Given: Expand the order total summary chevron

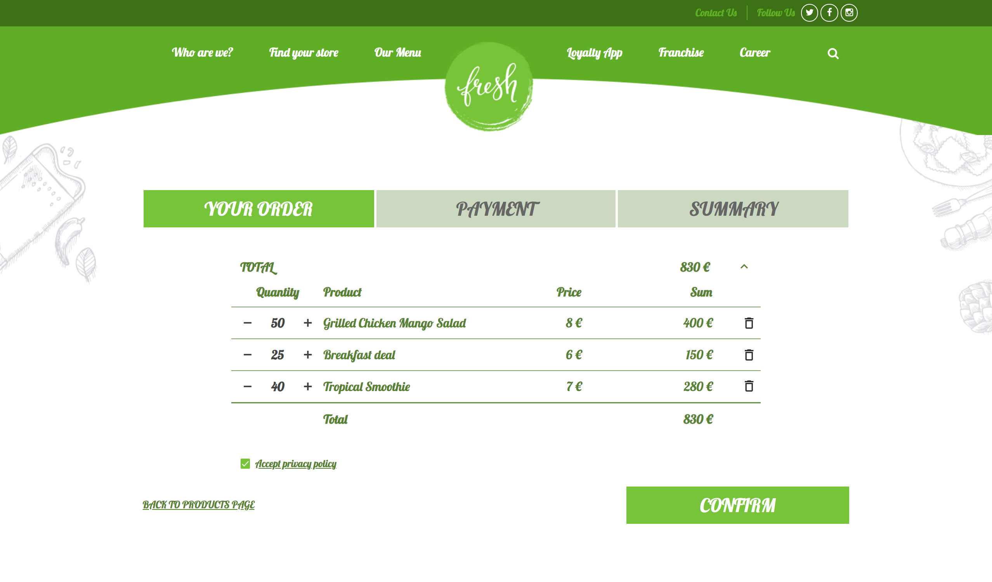Looking at the screenshot, I should (x=744, y=267).
